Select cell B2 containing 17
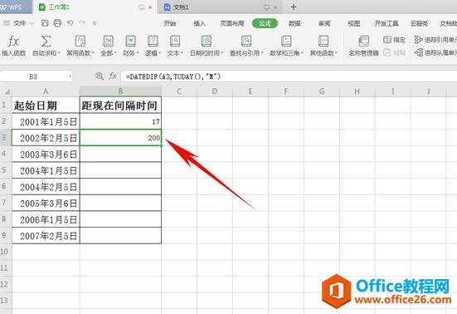This screenshot has width=457, height=314. pos(120,121)
